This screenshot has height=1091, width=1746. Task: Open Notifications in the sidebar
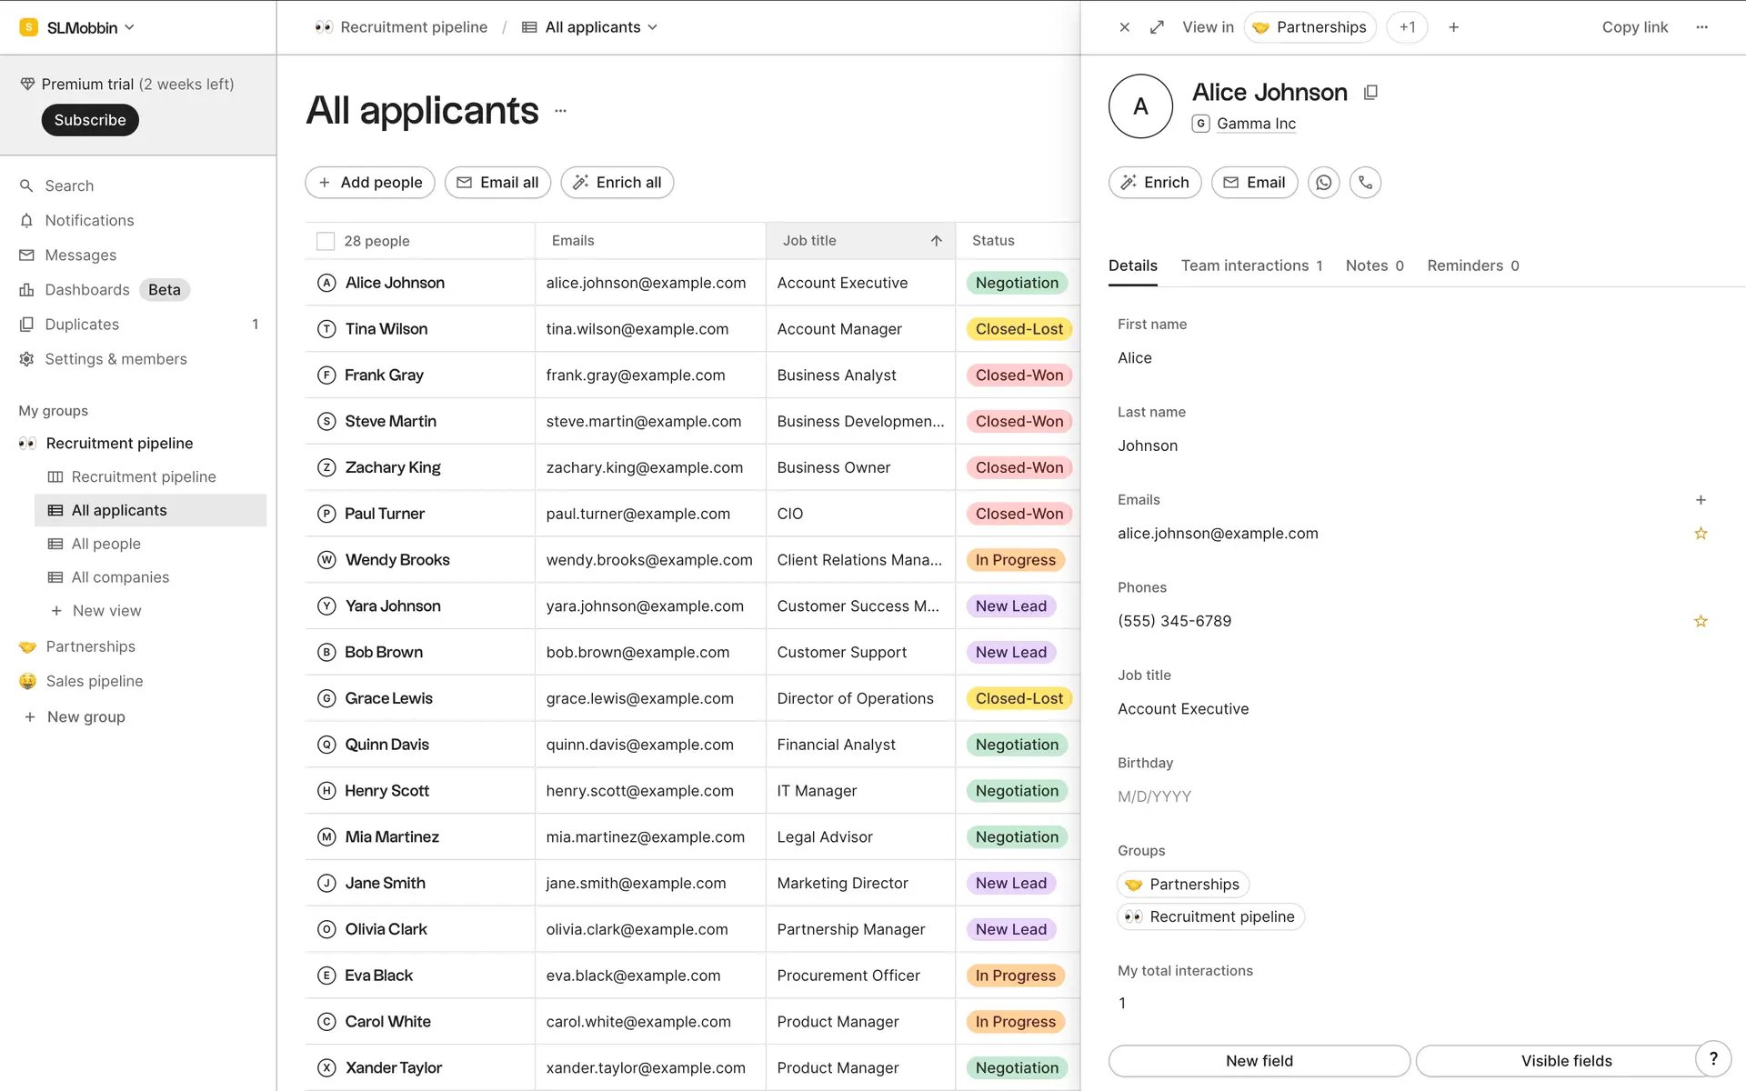pyautogui.click(x=89, y=220)
